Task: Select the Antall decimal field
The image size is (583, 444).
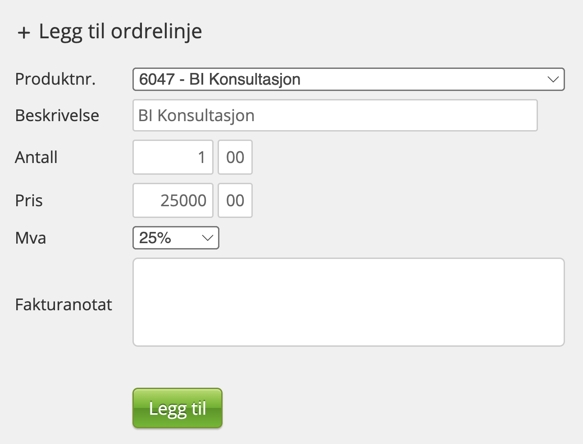Action: (x=235, y=157)
